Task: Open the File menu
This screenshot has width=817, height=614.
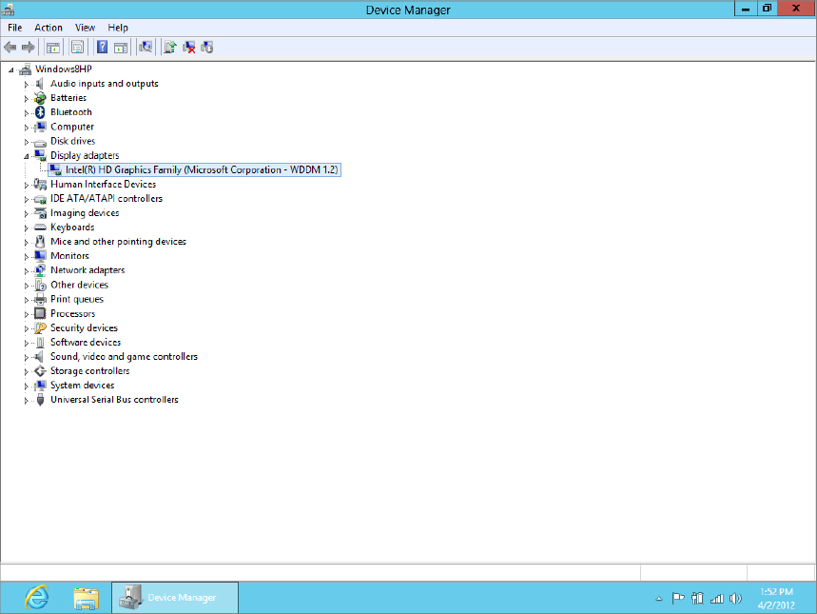Action: coord(14,28)
